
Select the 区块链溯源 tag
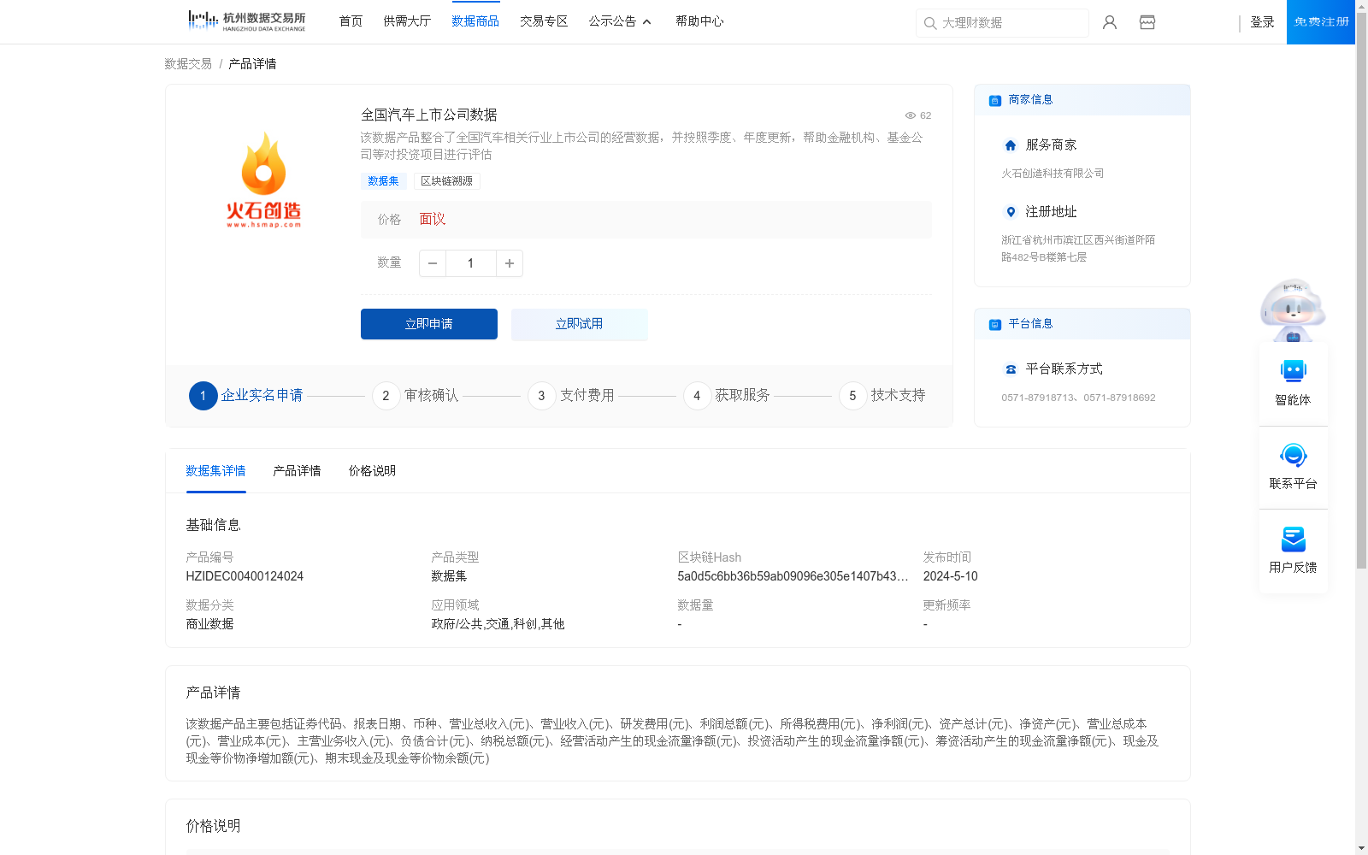coord(446,180)
